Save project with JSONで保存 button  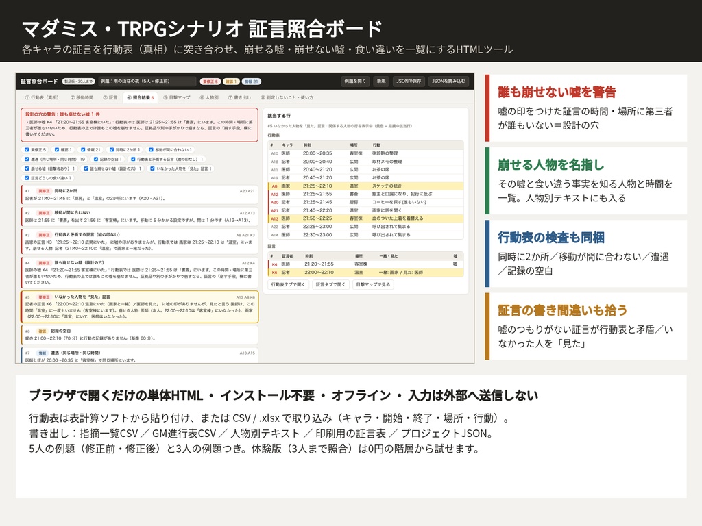pyautogui.click(x=409, y=81)
